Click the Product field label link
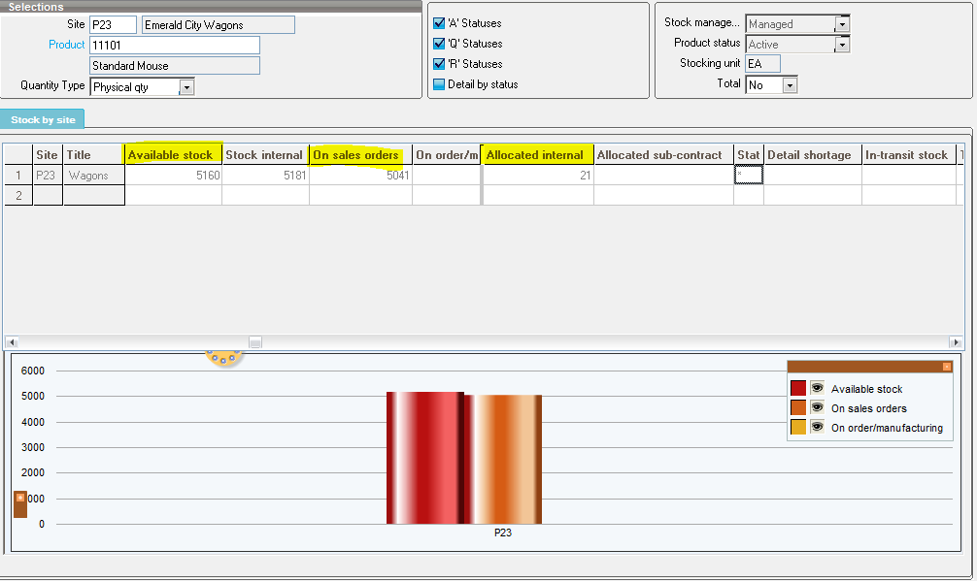The height and width of the screenshot is (581, 977). pos(66,45)
